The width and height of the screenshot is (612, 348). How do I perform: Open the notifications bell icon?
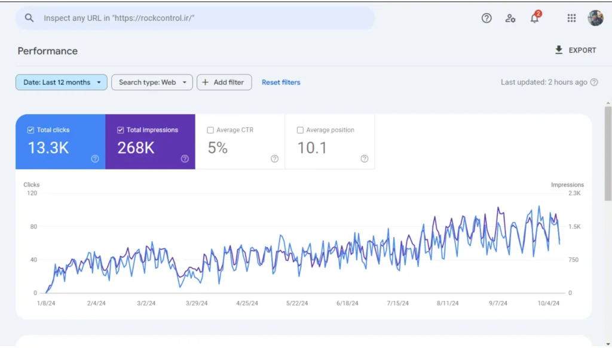tap(535, 17)
